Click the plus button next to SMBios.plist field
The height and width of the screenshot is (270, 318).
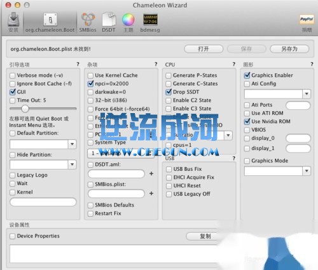tap(151, 193)
